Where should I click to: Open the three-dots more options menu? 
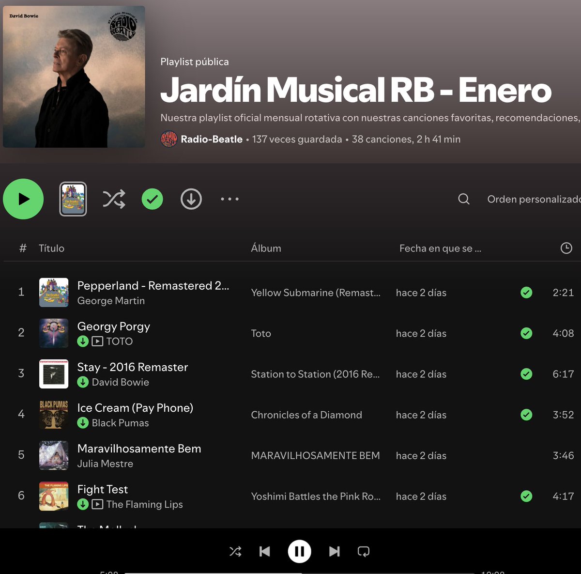[229, 199]
